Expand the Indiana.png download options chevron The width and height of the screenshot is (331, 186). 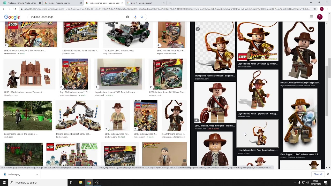(x=36, y=174)
